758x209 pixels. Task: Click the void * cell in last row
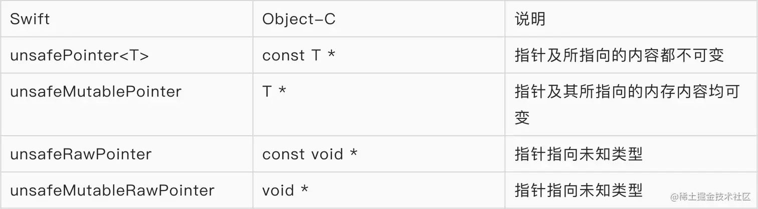pos(285,190)
